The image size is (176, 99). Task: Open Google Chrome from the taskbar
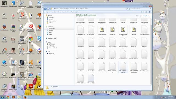pyautogui.click(x=8, y=97)
